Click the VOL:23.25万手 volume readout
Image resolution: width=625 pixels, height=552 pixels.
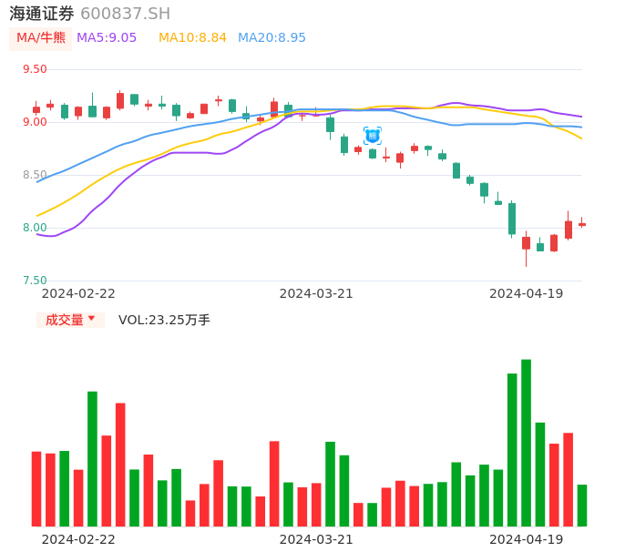tap(164, 320)
